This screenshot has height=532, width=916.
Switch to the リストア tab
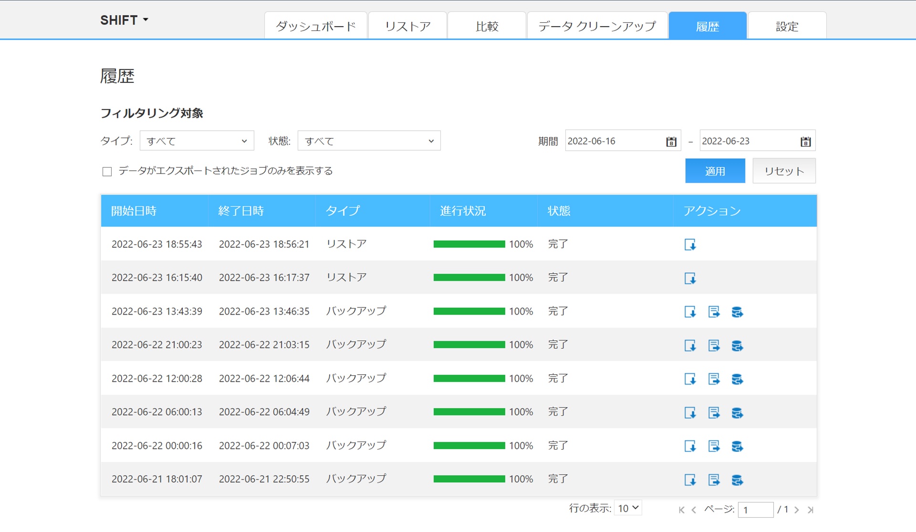click(x=407, y=26)
